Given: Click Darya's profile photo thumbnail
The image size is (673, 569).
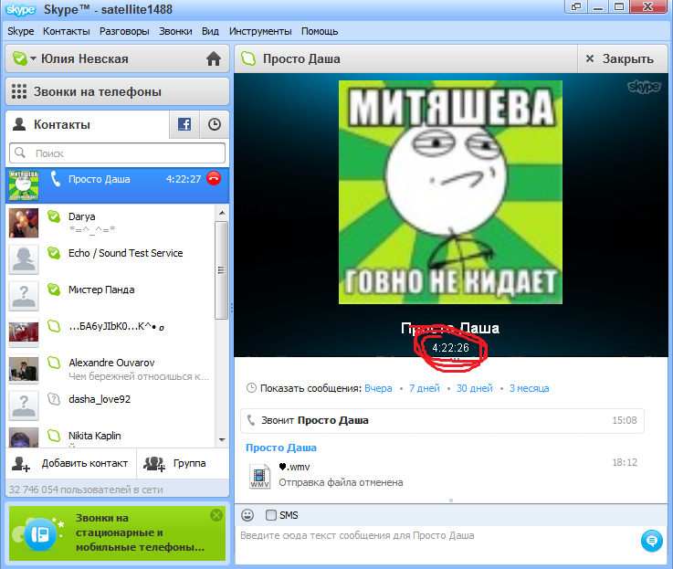Looking at the screenshot, I should click(x=24, y=223).
